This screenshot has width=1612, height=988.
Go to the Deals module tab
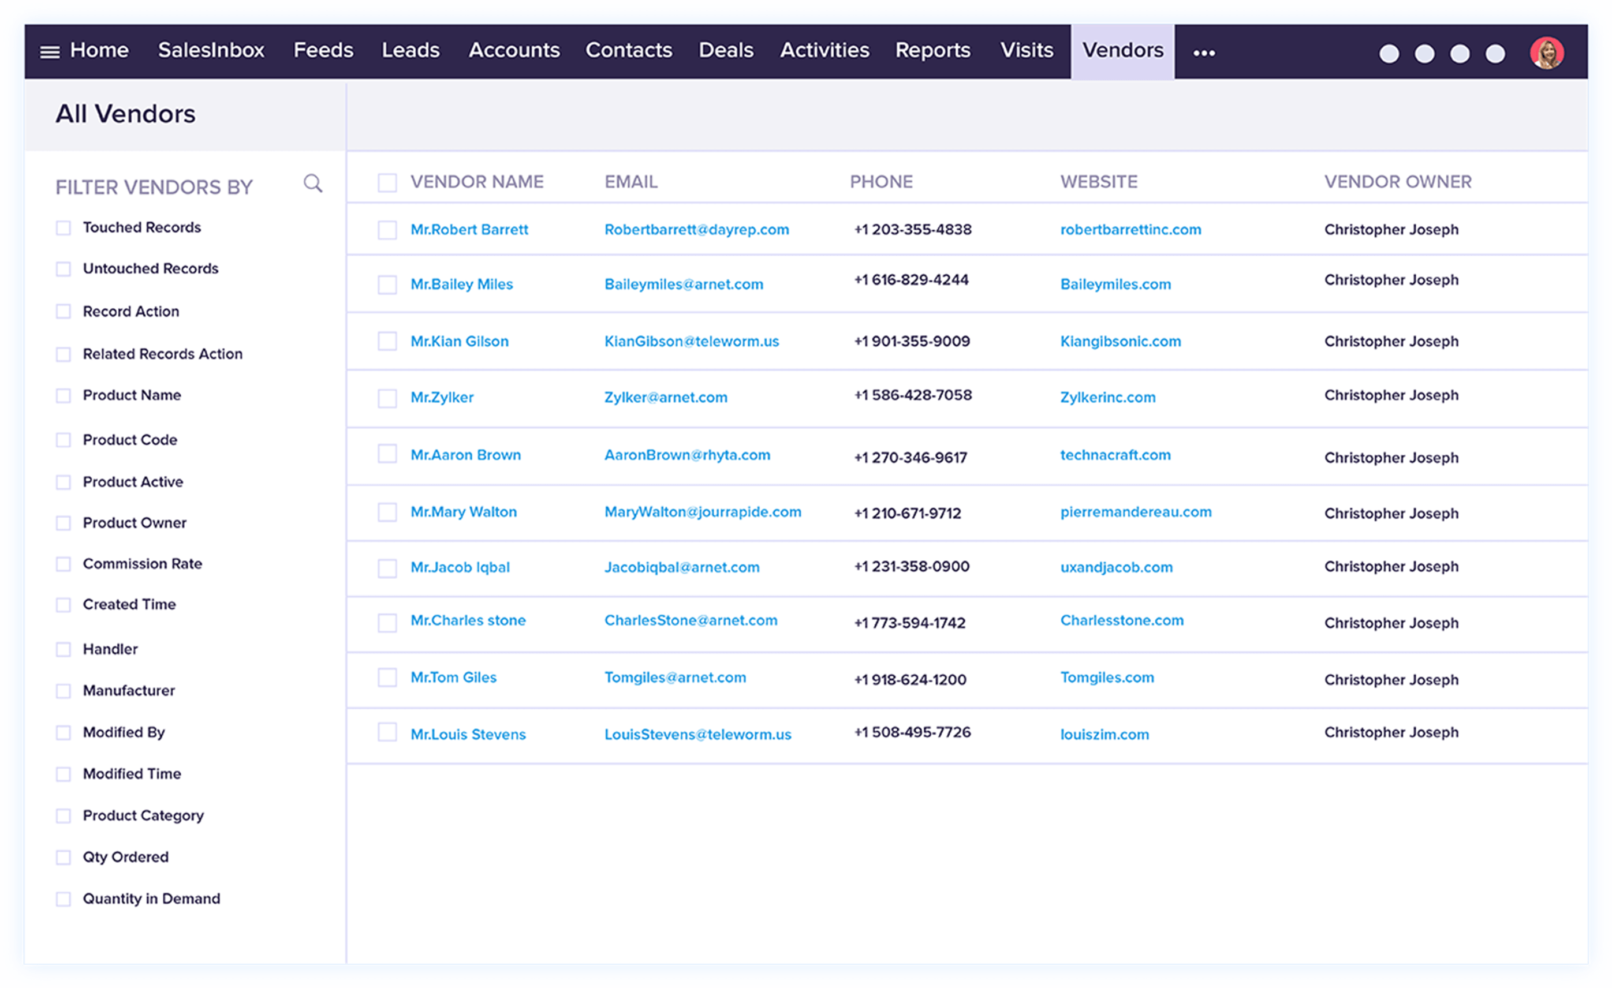tap(726, 50)
